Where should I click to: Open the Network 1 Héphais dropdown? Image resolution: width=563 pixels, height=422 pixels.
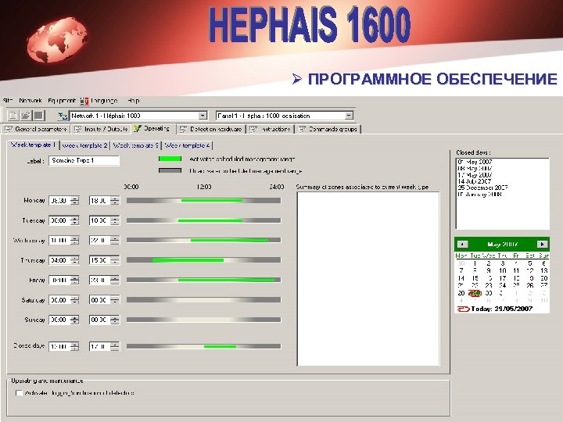(x=203, y=116)
